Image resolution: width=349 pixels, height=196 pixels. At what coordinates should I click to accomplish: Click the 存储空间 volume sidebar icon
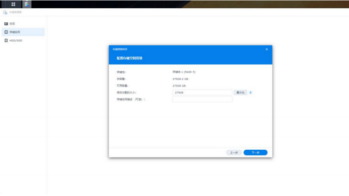(x=6, y=32)
